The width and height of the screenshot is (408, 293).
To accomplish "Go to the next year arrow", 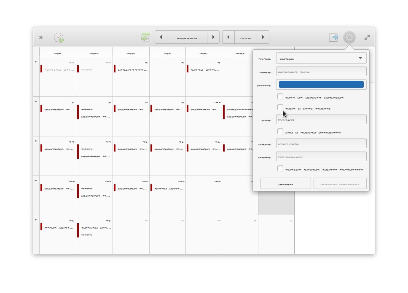I will [x=263, y=37].
